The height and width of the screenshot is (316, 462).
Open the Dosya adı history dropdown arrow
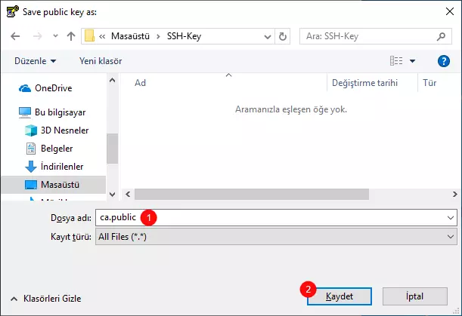(451, 218)
